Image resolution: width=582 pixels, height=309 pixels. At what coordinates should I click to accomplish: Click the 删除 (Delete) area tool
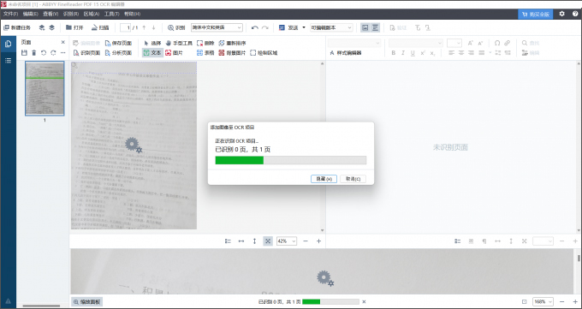coord(205,43)
